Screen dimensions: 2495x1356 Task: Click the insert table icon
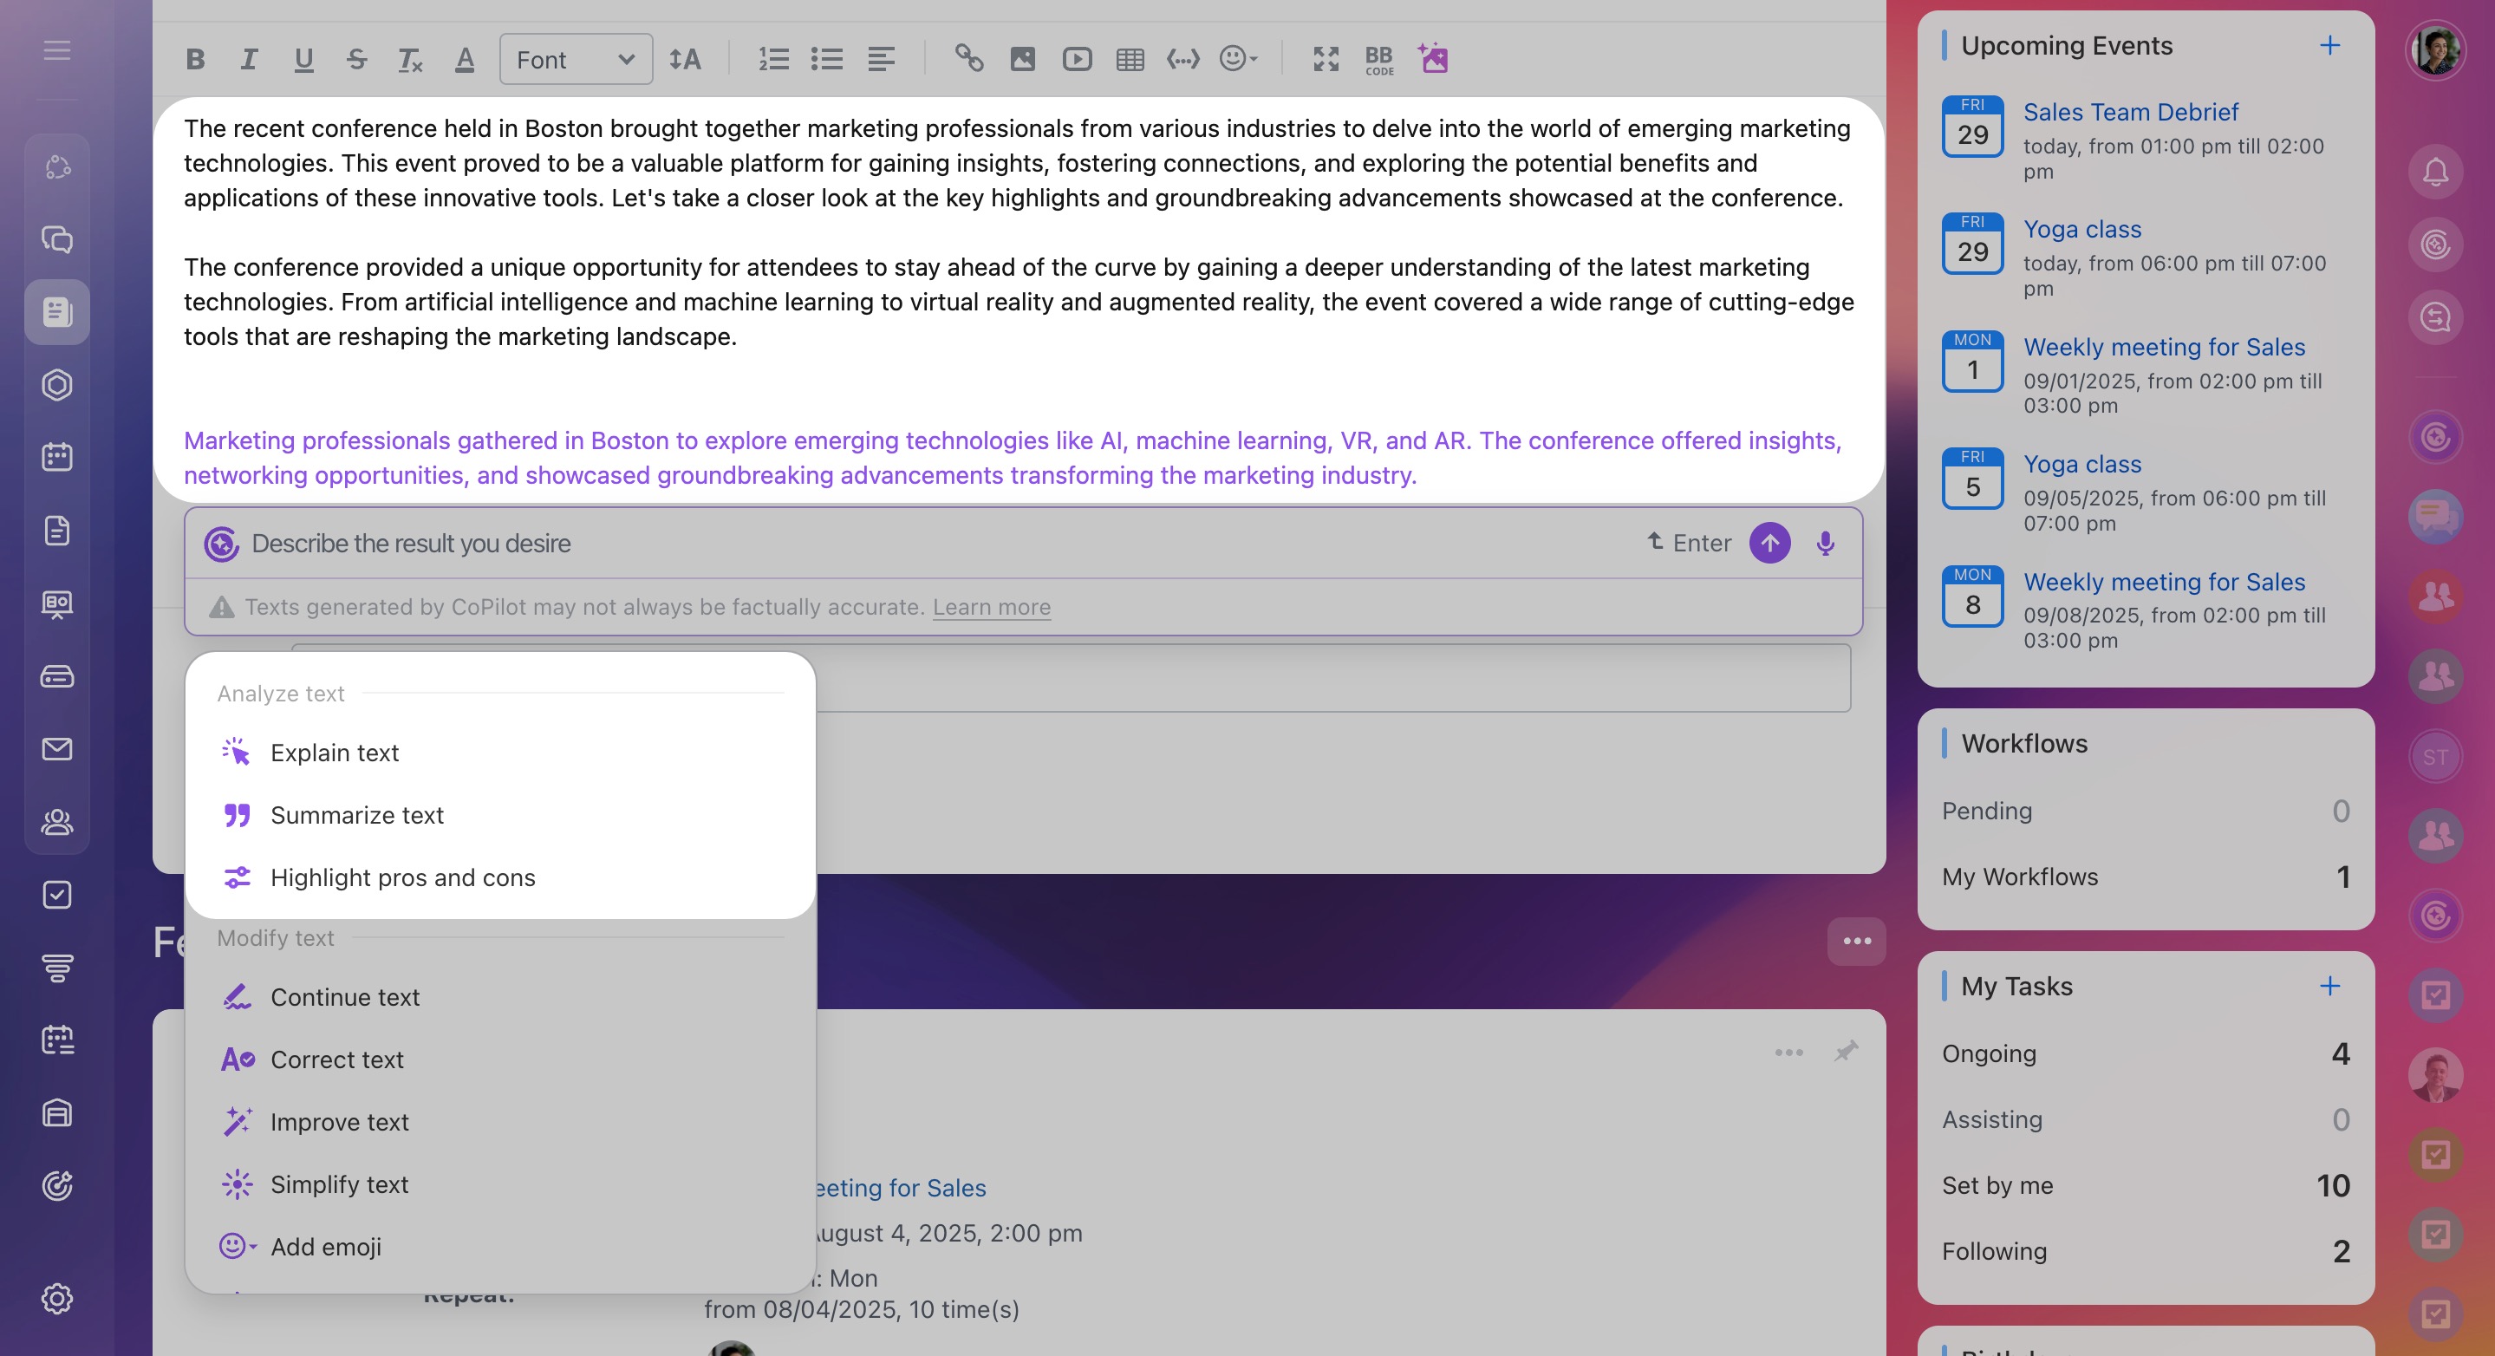tap(1130, 59)
